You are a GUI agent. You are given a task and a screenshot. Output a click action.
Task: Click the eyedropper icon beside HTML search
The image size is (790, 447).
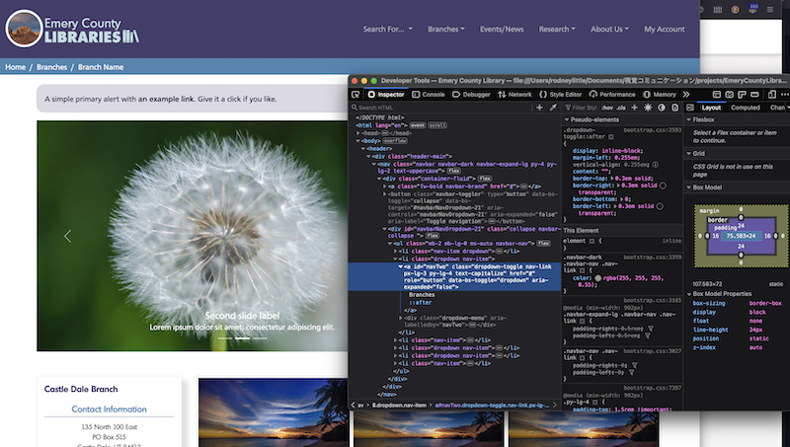coord(553,108)
